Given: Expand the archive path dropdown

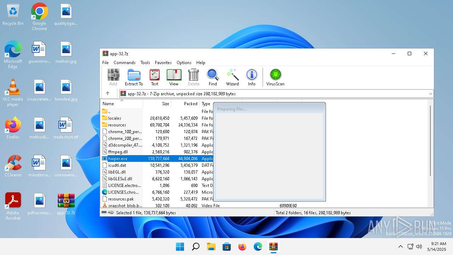Looking at the screenshot, I should 430,94.
